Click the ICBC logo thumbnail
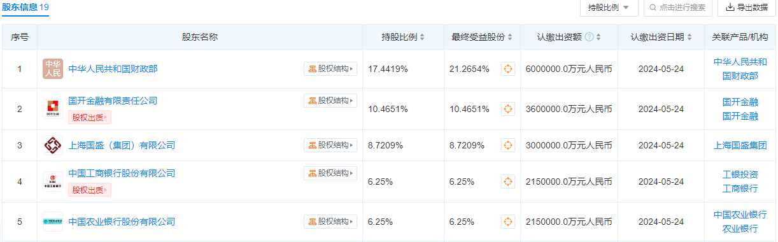This screenshot has width=778, height=242. pyautogui.click(x=53, y=181)
